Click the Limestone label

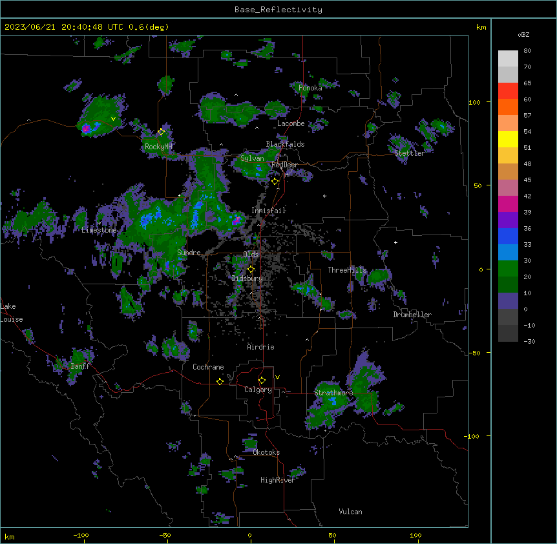[x=99, y=230]
